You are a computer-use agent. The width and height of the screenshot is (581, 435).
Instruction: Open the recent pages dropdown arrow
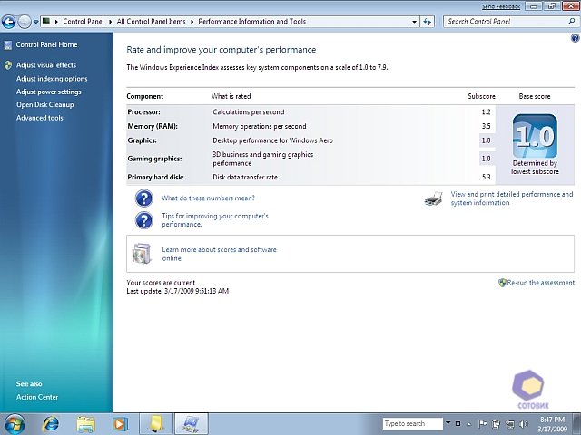click(x=36, y=21)
